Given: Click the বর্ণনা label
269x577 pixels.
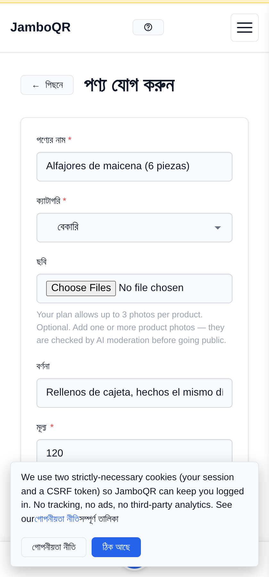Looking at the screenshot, I should 43,366.
